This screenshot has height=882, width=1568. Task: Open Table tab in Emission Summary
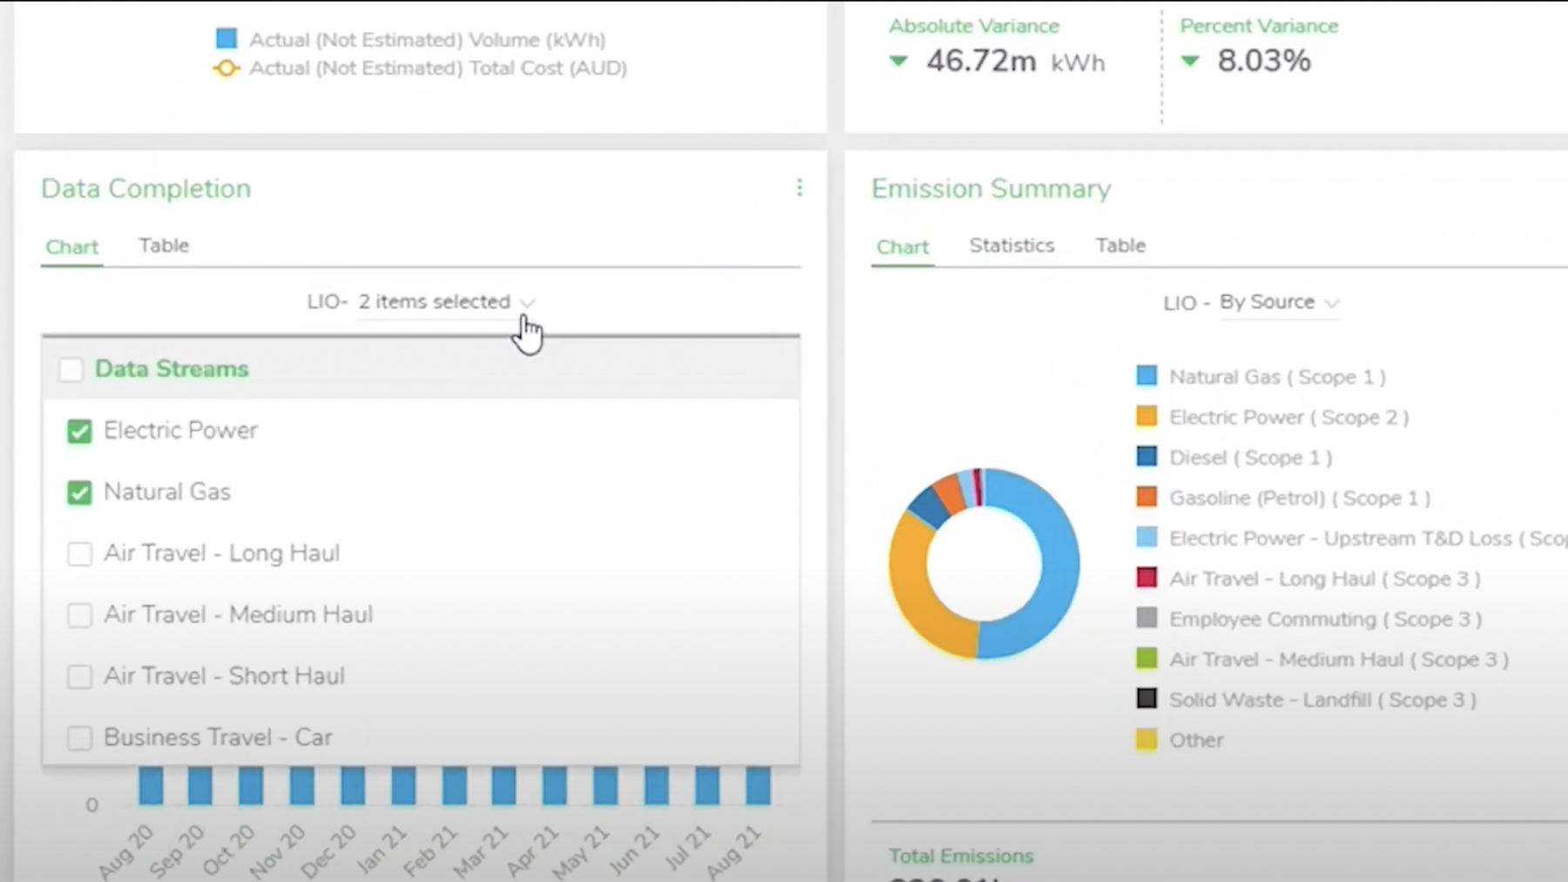[x=1120, y=246]
